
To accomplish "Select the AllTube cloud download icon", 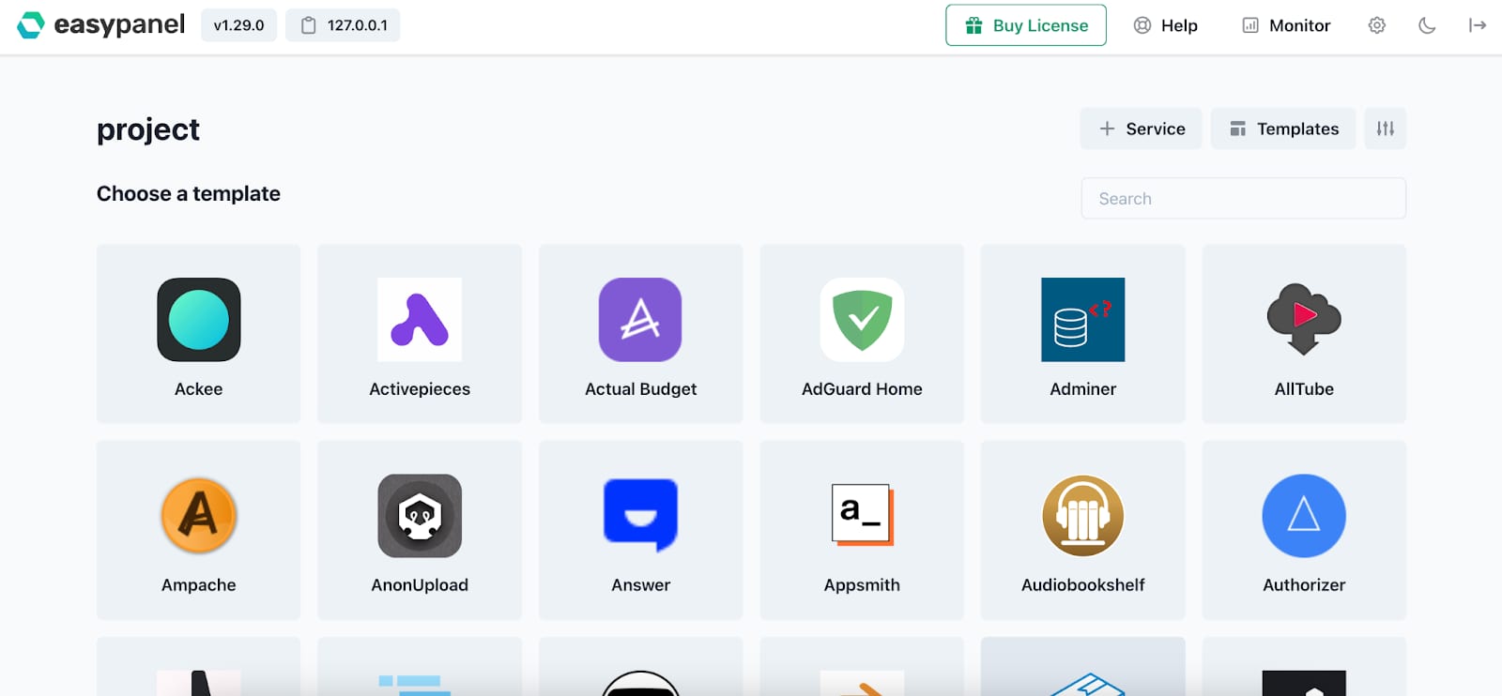I will coord(1304,320).
